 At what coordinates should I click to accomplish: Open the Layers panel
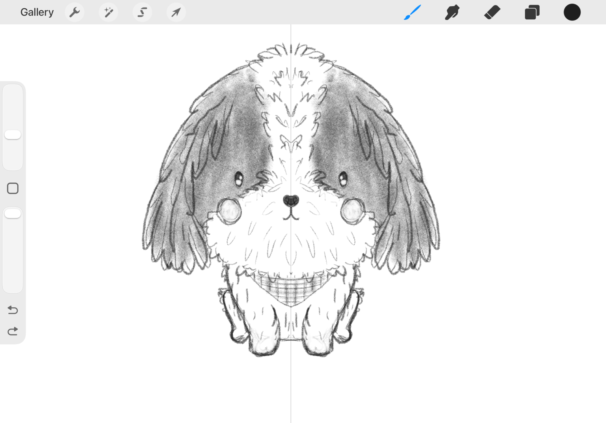(532, 12)
